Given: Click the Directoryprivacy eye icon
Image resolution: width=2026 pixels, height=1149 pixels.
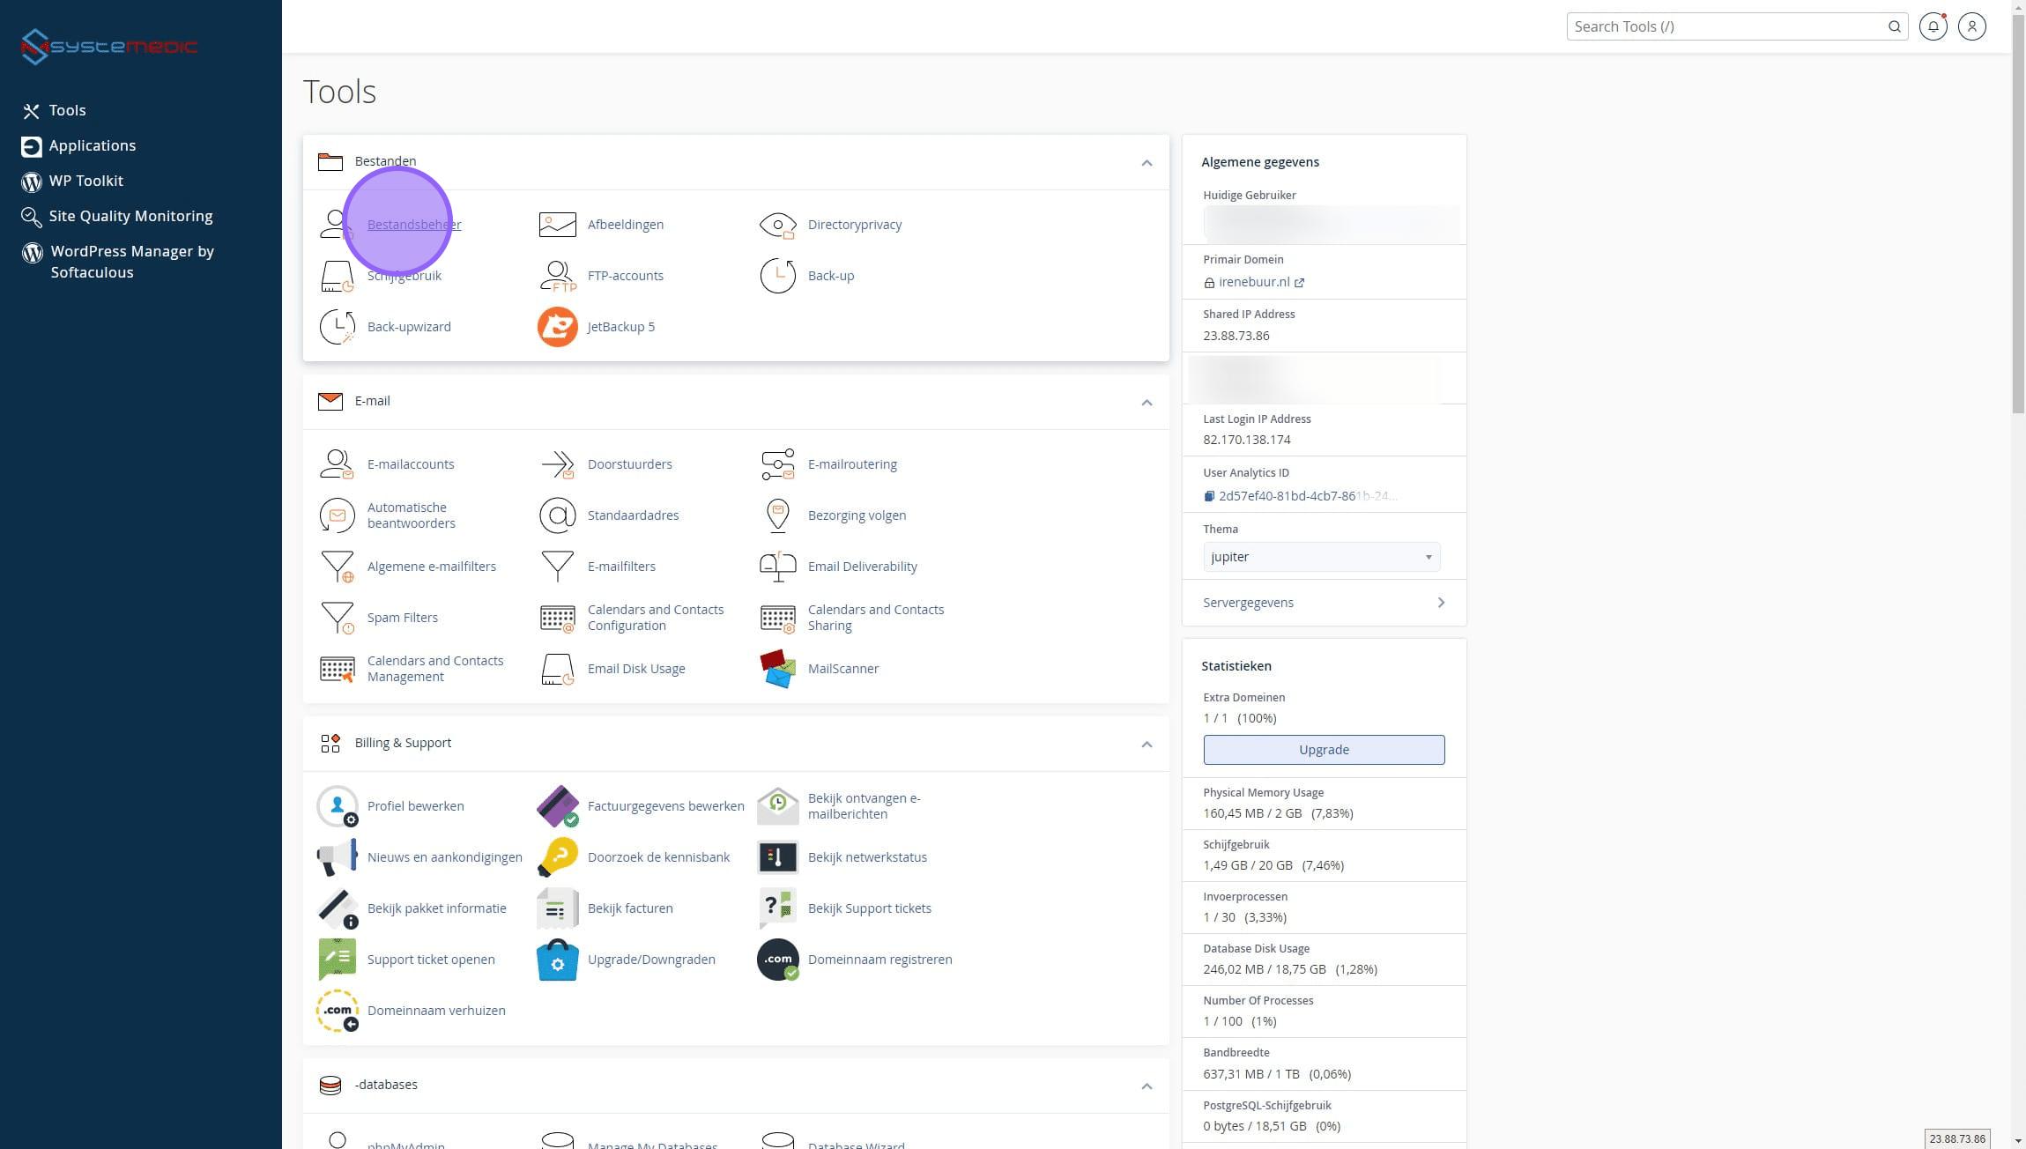Looking at the screenshot, I should coord(777,225).
